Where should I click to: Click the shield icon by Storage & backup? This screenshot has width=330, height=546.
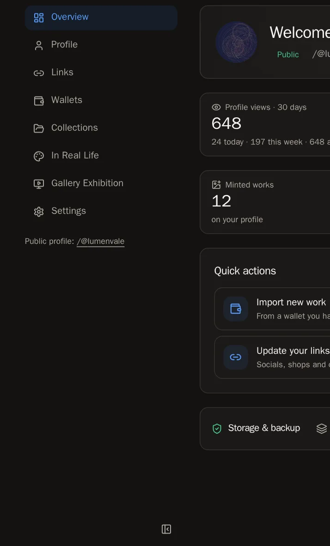coord(217,428)
